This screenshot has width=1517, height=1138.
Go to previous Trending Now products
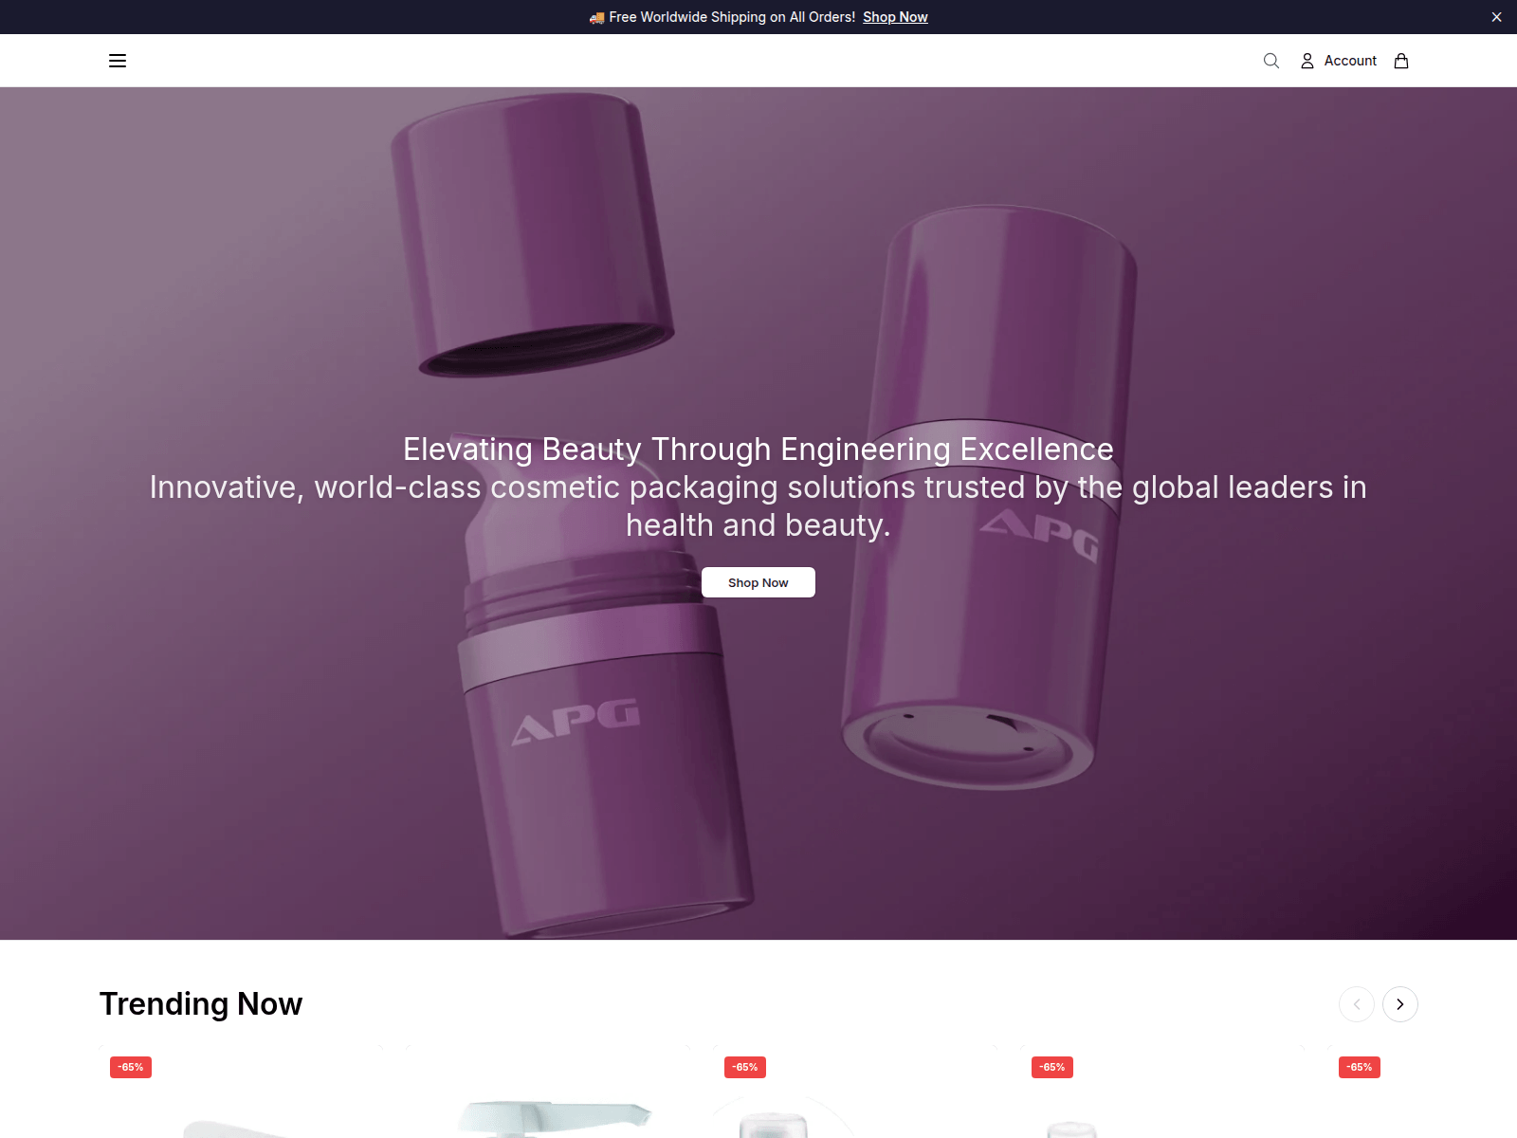pyautogui.click(x=1357, y=1004)
